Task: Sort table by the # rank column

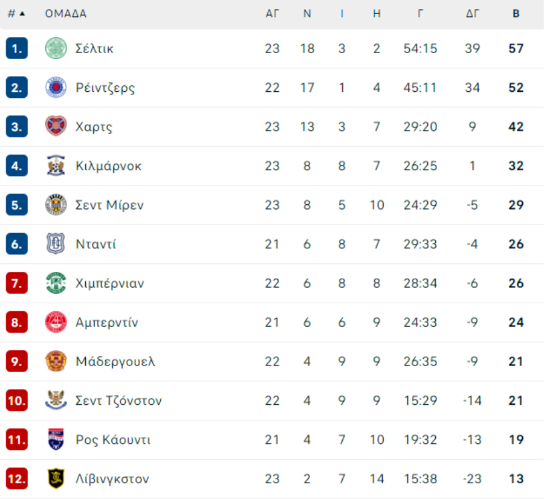Action: (x=16, y=14)
